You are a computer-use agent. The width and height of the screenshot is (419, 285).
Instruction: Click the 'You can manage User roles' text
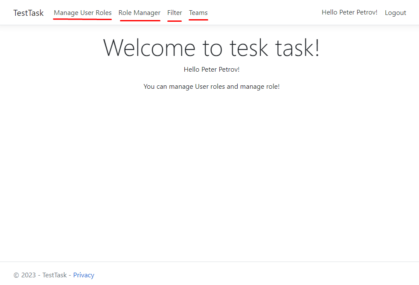(x=211, y=87)
